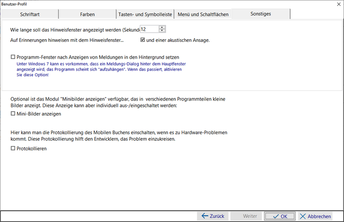Go to 'Menü und Schaltflächen' tab
This screenshot has height=222, width=344.
click(203, 14)
